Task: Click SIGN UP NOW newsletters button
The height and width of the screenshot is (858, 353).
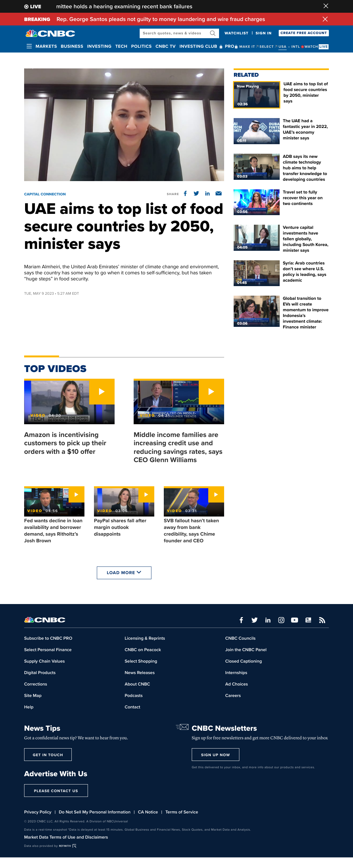Action: pyautogui.click(x=215, y=755)
